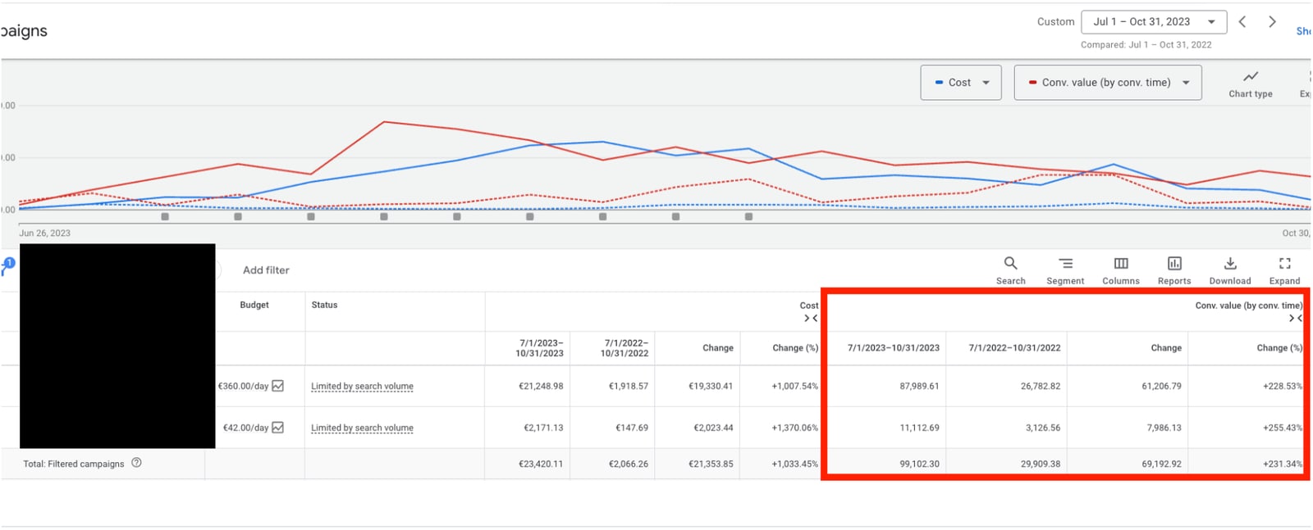Edit the €360.00/day budget chart icon
Image resolution: width=1313 pixels, height=530 pixels.
(278, 386)
